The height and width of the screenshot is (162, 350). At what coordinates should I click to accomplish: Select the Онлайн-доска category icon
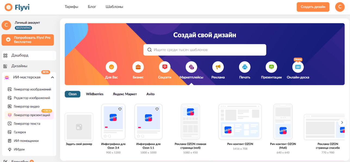tap(298, 67)
